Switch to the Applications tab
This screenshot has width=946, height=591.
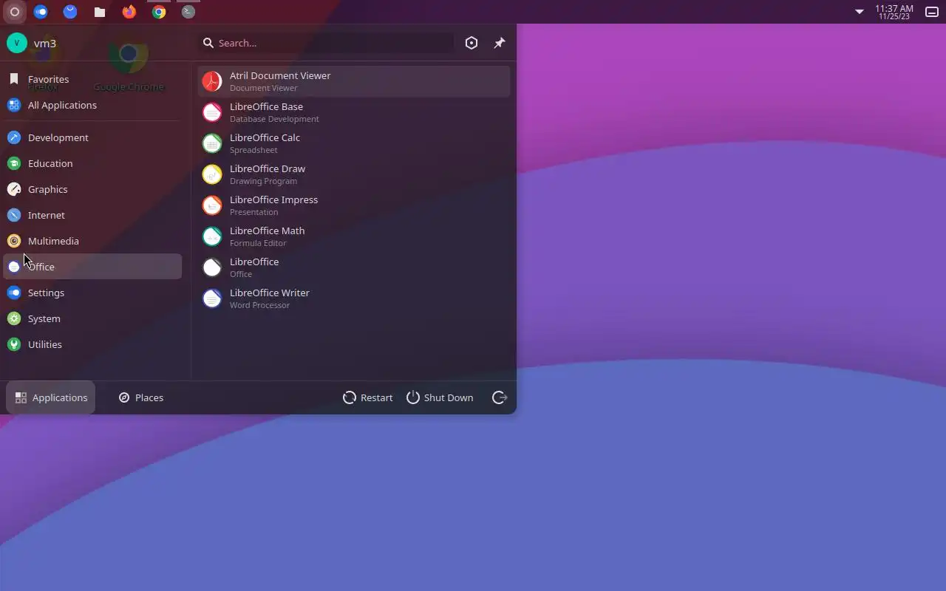point(51,397)
